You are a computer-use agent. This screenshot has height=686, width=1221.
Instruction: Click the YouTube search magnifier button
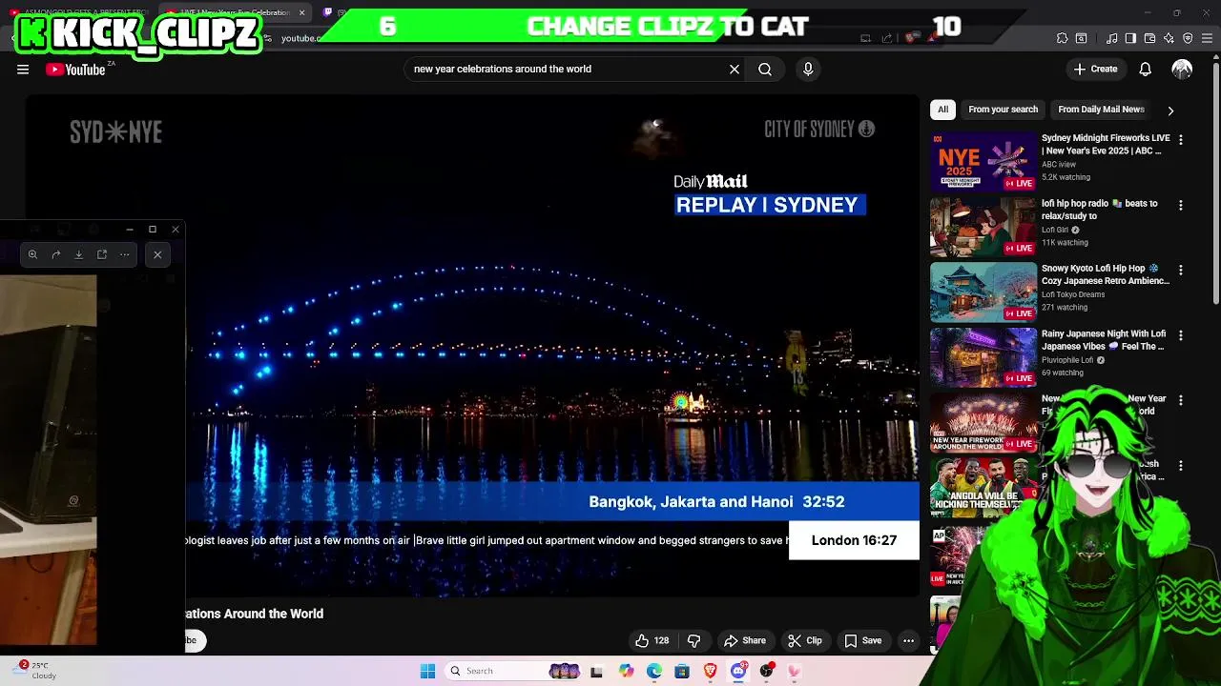click(x=765, y=70)
